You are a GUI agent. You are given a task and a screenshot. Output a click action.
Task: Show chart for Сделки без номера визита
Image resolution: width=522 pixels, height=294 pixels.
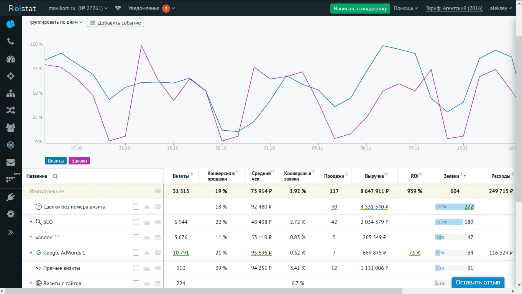(146, 207)
